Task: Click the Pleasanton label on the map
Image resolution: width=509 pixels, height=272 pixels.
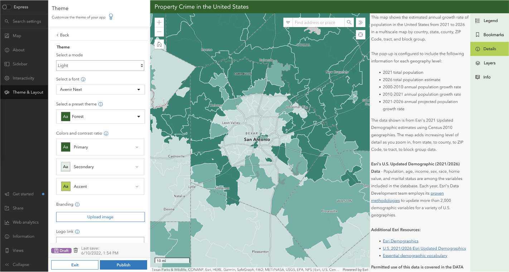Action: point(261,252)
